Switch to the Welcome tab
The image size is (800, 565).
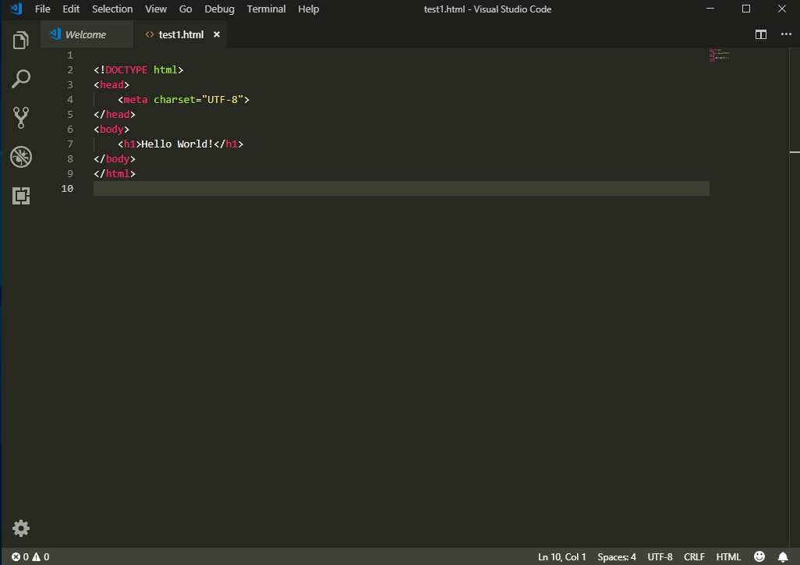87,34
